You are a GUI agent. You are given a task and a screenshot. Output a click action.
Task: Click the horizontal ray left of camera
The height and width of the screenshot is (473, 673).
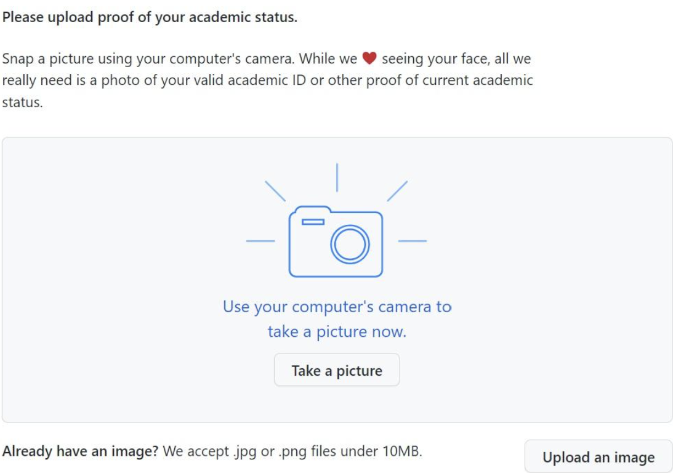pyautogui.click(x=260, y=241)
